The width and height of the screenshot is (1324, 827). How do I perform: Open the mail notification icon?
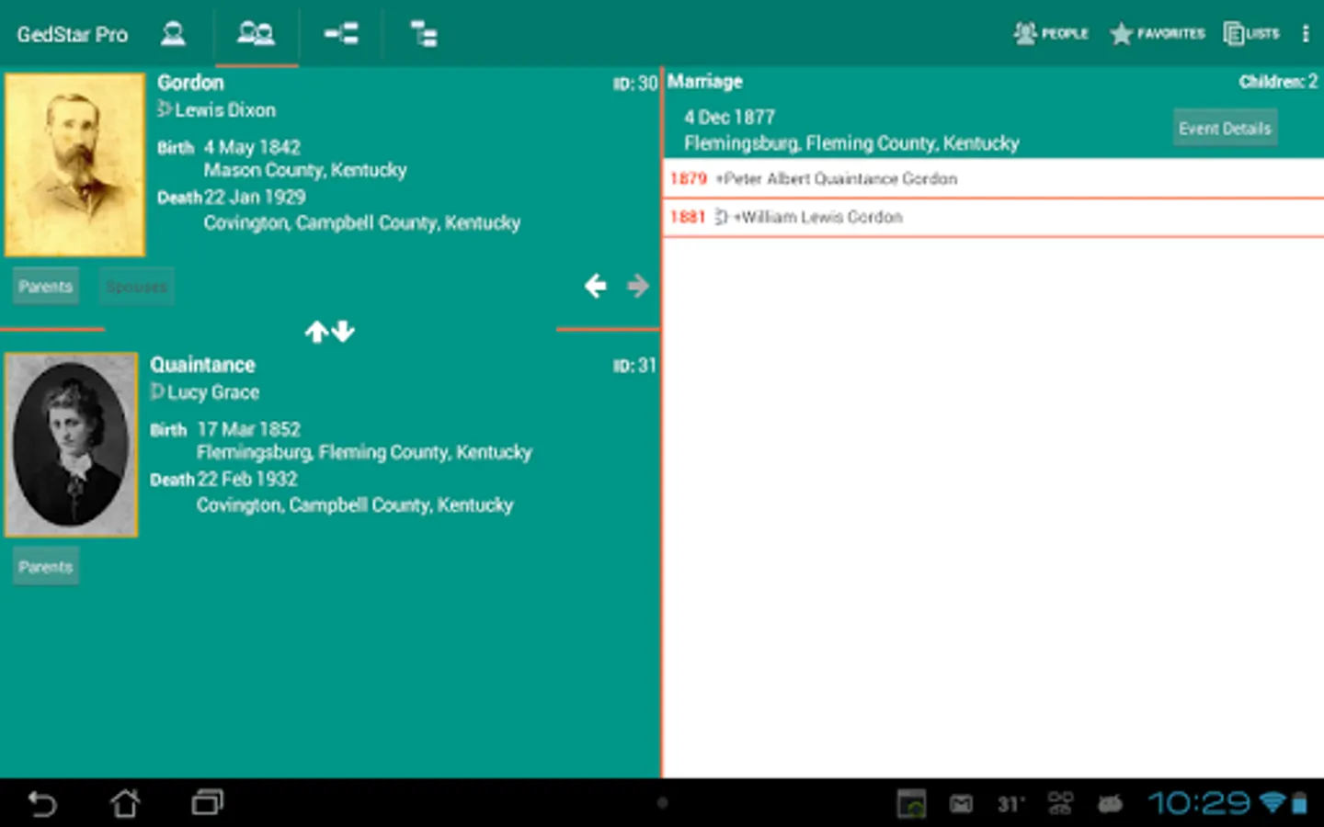point(961,804)
